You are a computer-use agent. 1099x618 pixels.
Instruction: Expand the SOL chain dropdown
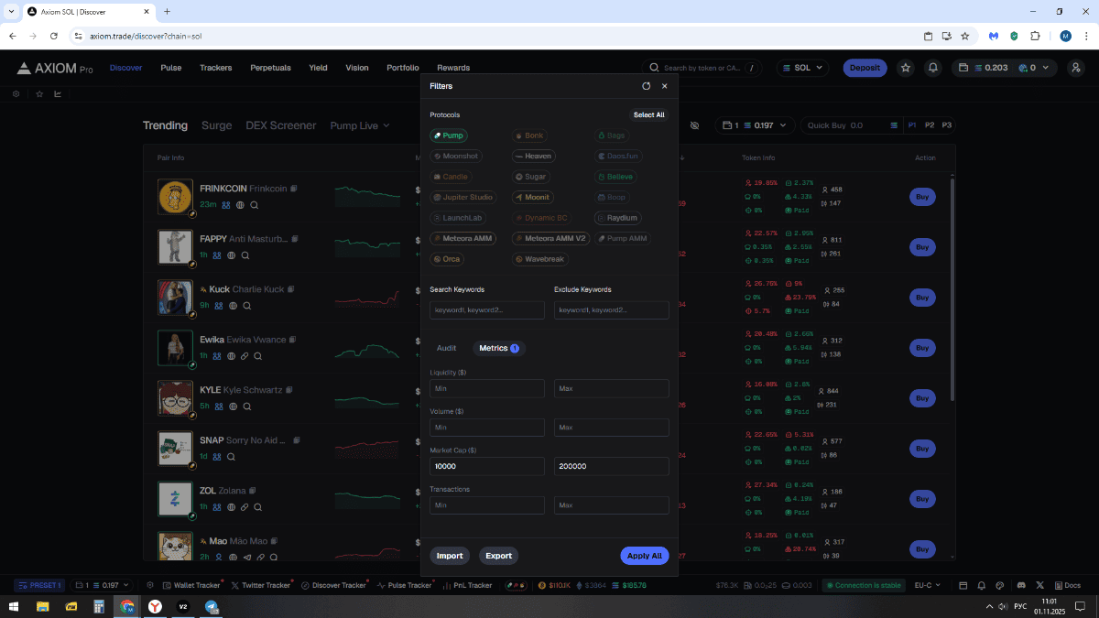[802, 68]
